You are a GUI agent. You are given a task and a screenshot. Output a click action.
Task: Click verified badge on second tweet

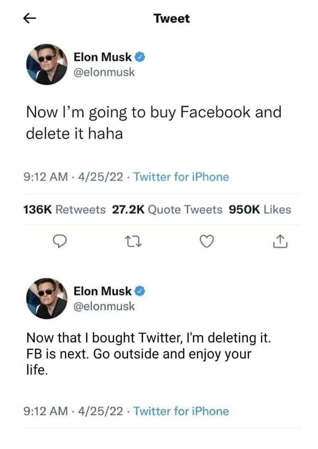(x=140, y=292)
